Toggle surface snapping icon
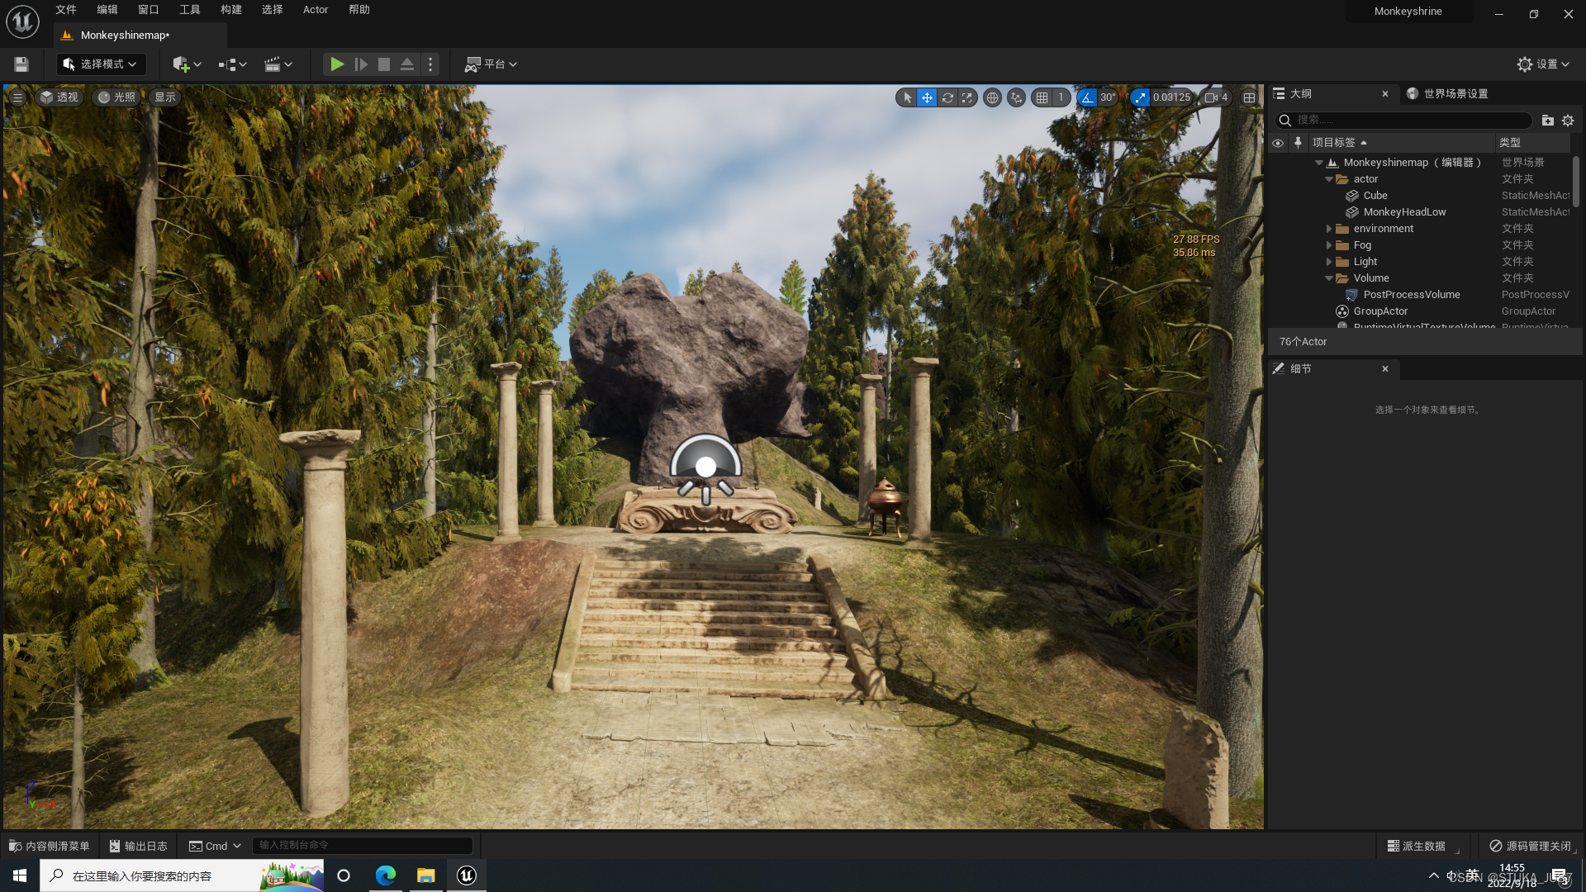The height and width of the screenshot is (892, 1586). 1017,97
